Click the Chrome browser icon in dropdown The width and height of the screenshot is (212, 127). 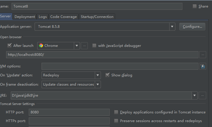pos(41,46)
